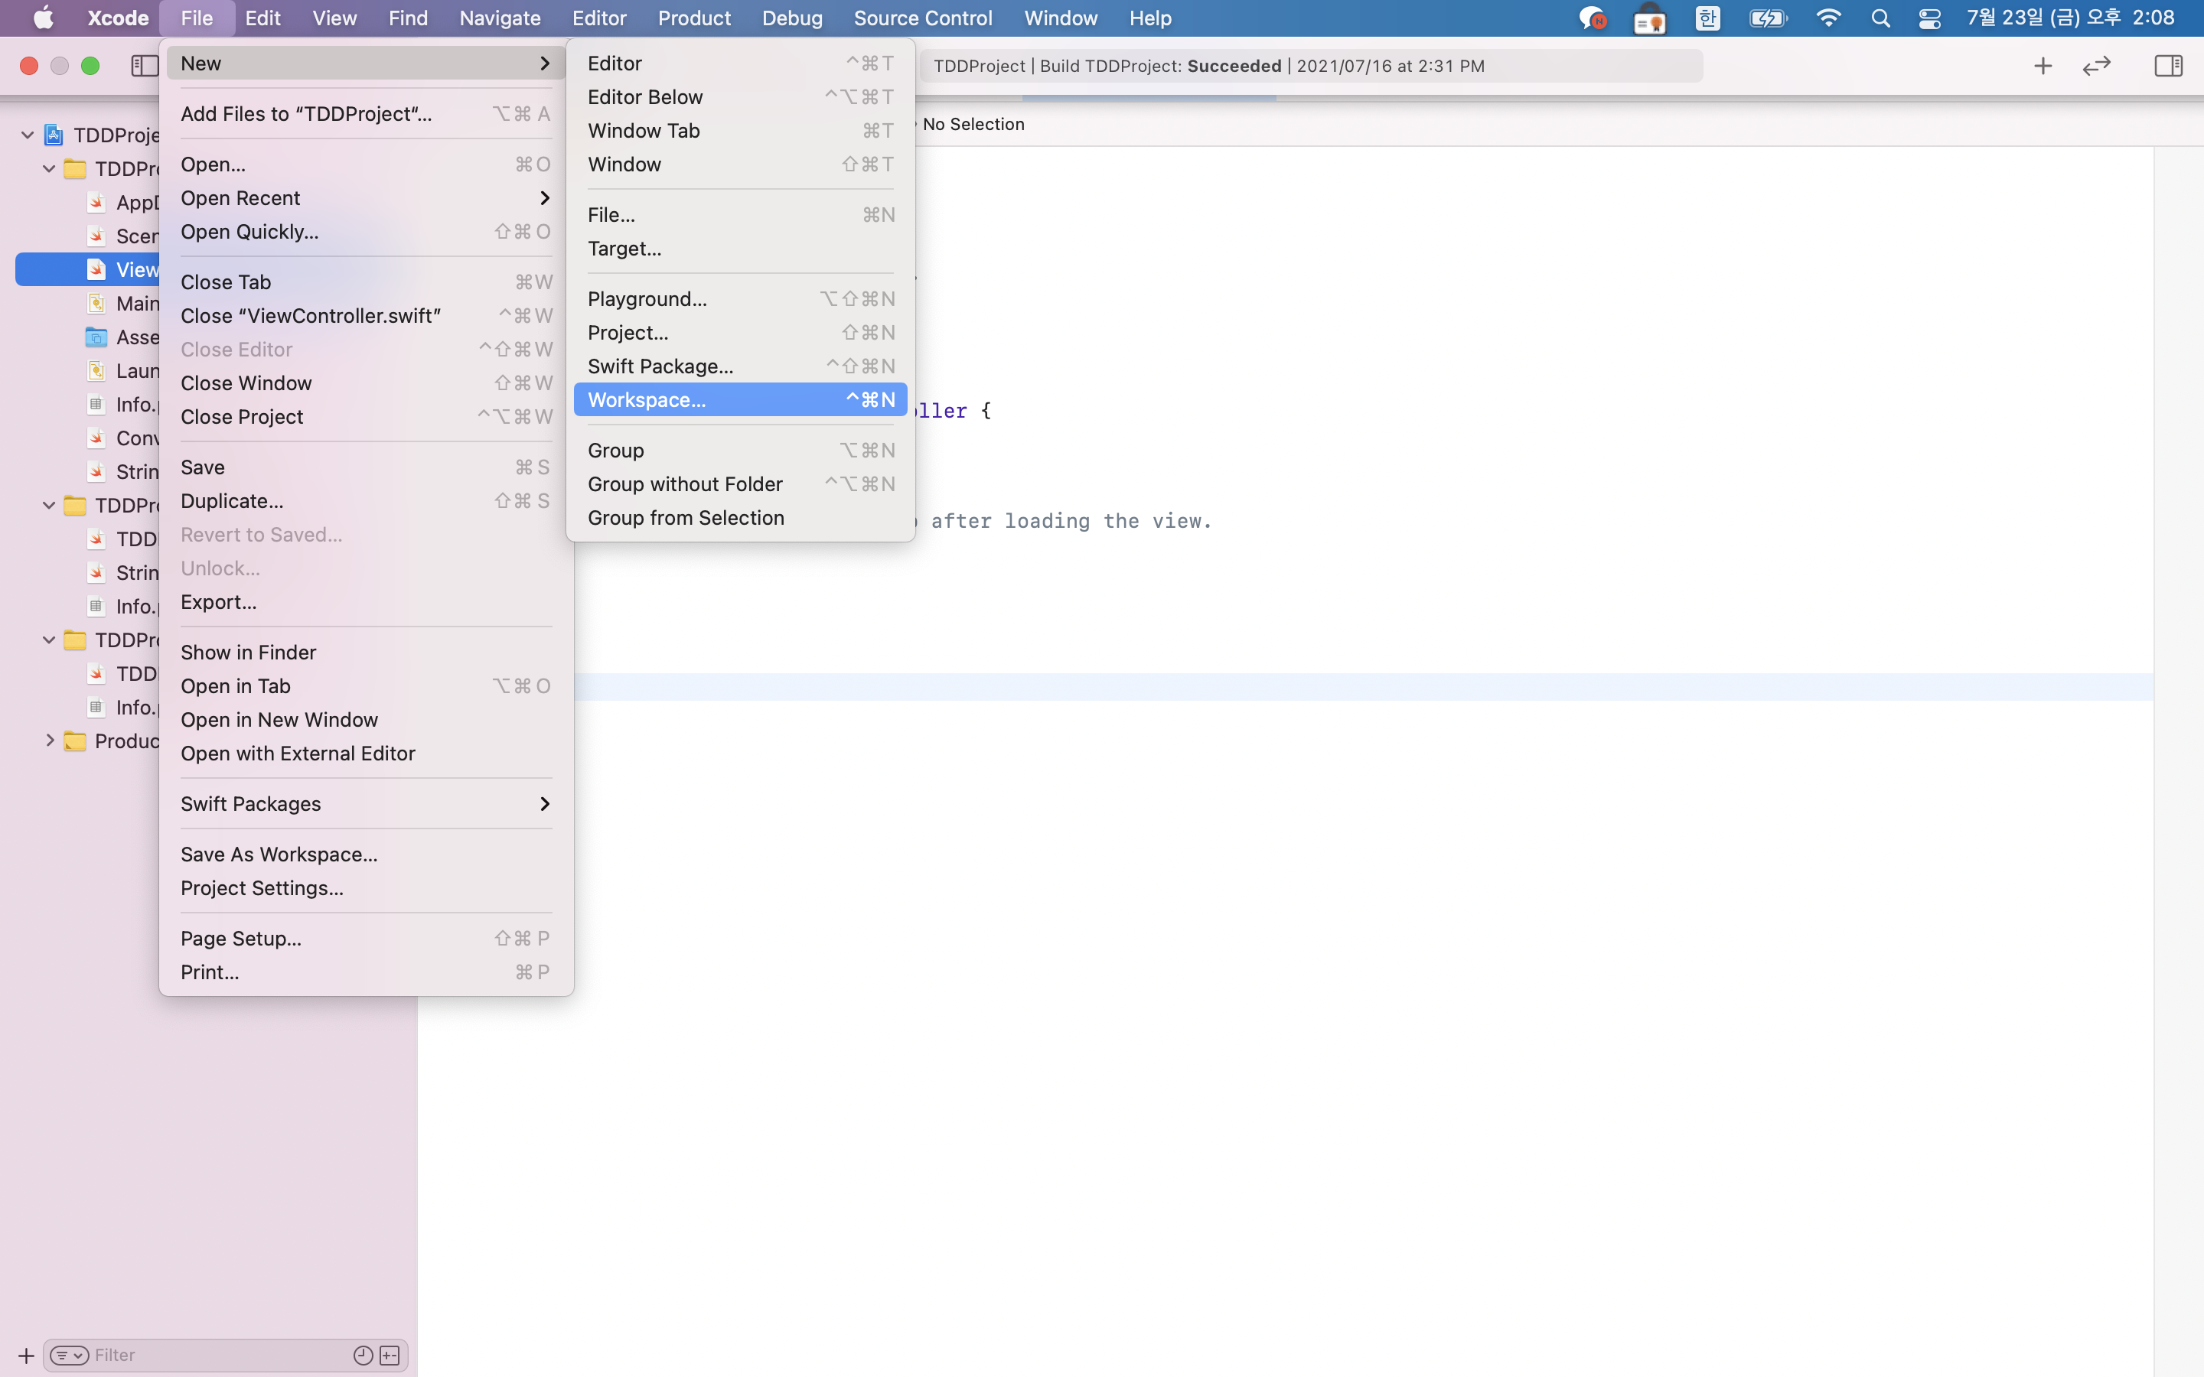Click the Wi-Fi status icon
The image size is (2204, 1377).
[x=1827, y=18]
